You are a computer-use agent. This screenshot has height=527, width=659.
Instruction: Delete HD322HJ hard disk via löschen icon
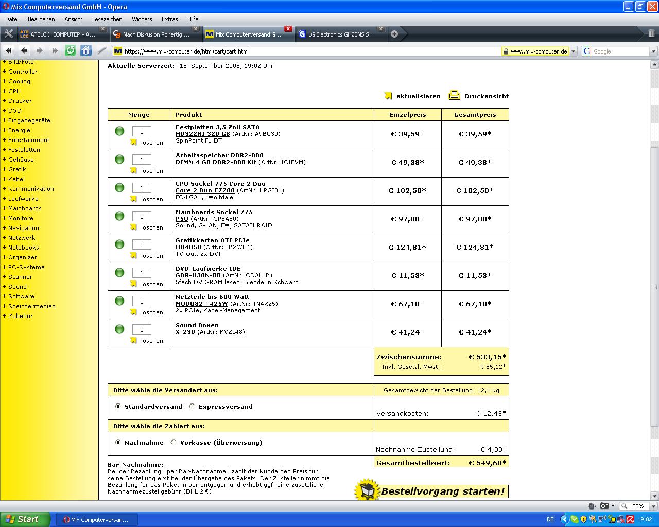(x=134, y=142)
